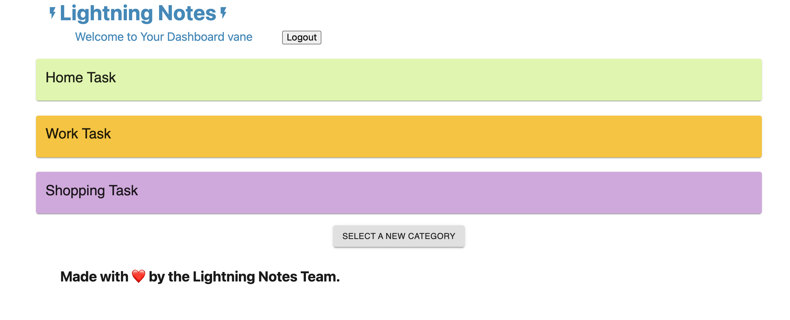The height and width of the screenshot is (320, 790).
Task: Click the Lightning Notes Team footer text
Action: coord(265,276)
